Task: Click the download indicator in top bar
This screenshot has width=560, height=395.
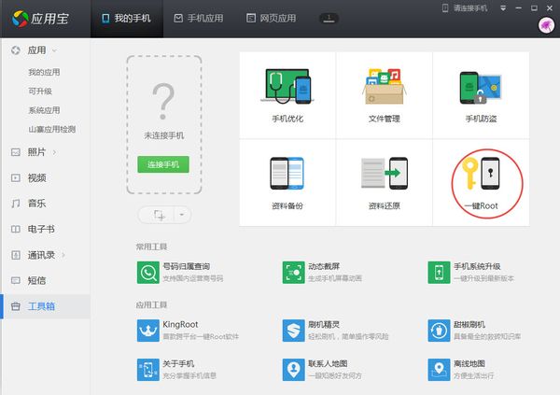Action: point(329,19)
